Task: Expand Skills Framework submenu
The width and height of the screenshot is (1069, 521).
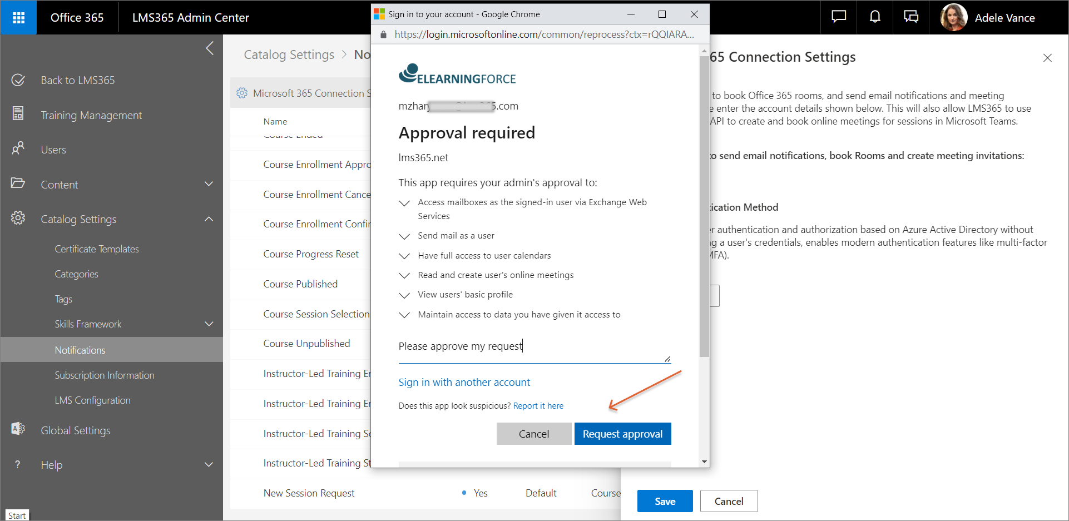Action: pyautogui.click(x=209, y=324)
